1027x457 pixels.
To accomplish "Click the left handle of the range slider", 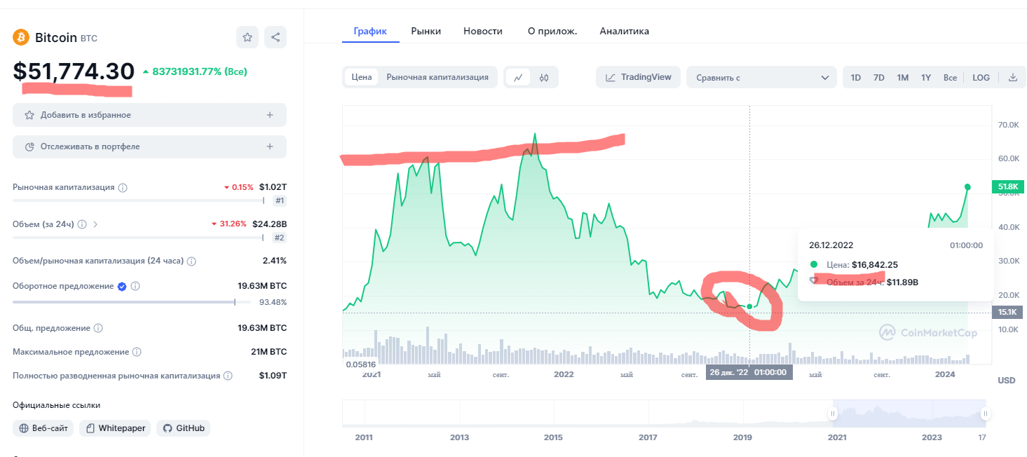I will click(x=834, y=414).
